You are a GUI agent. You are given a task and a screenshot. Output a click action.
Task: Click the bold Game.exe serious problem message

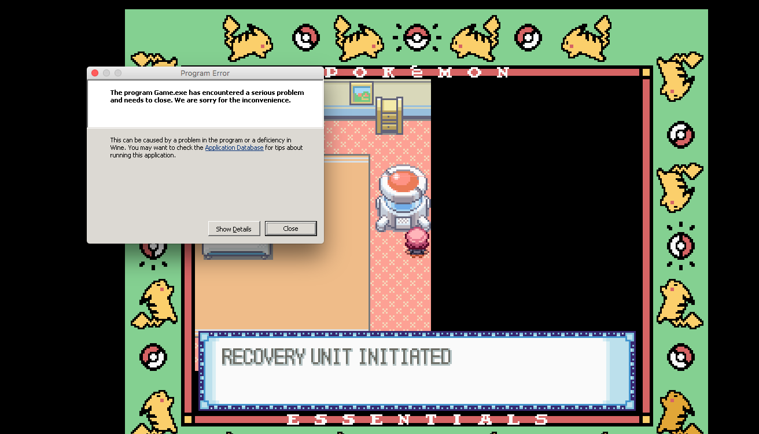tap(207, 96)
